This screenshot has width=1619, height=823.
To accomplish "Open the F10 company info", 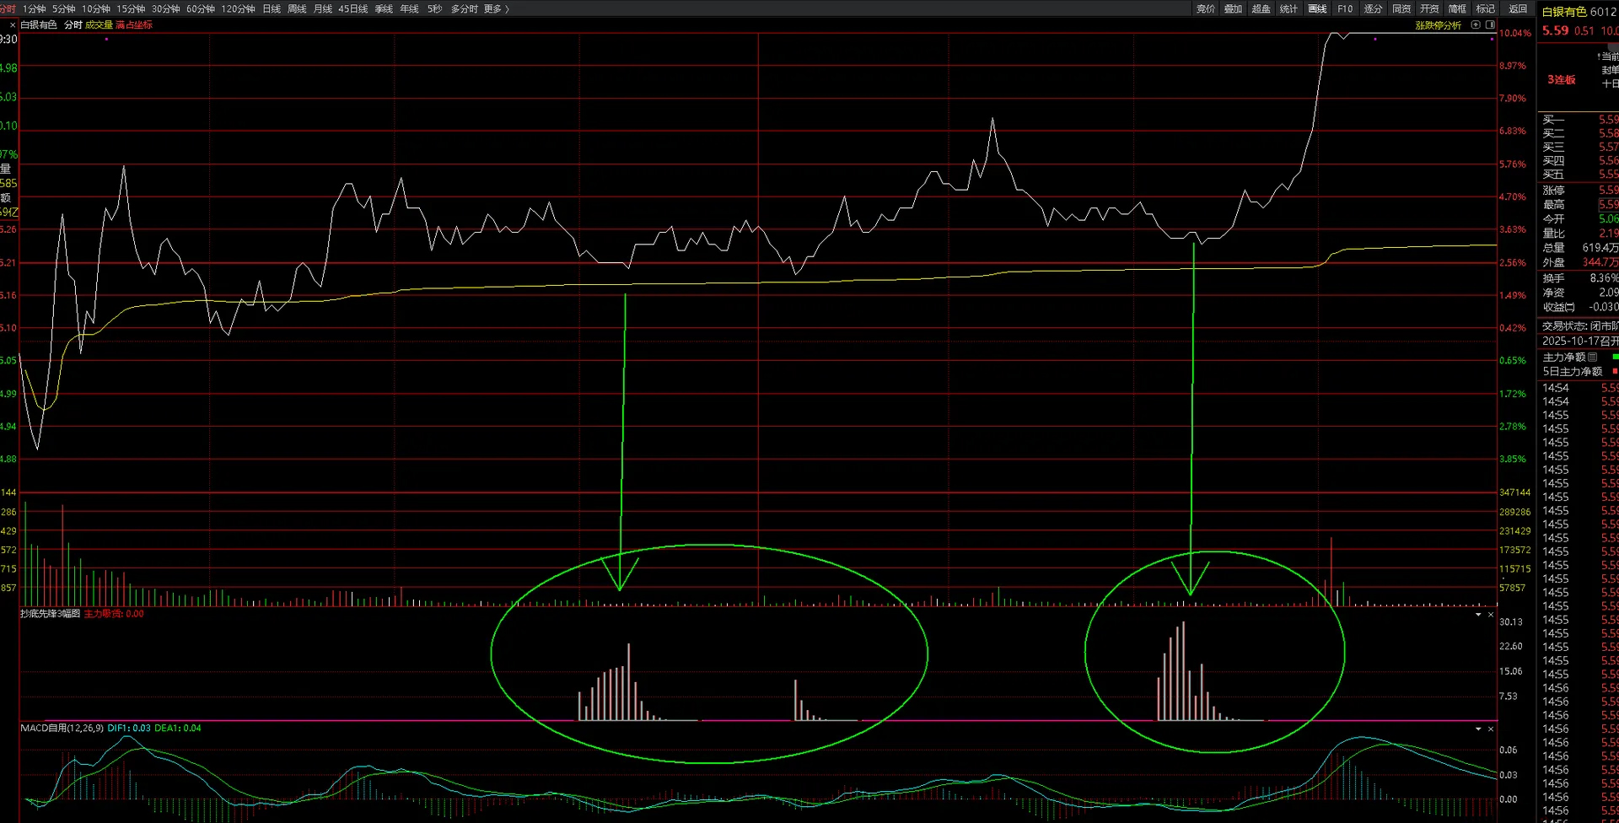I will 1345,8.
